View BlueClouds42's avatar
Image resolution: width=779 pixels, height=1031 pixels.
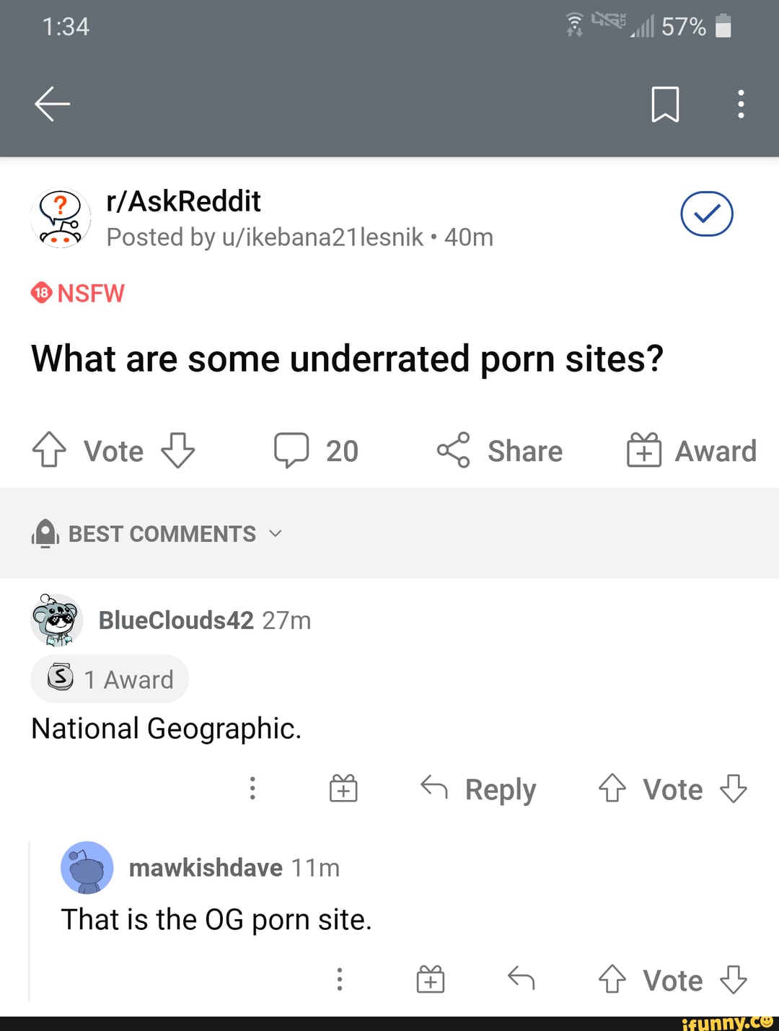pos(56,620)
